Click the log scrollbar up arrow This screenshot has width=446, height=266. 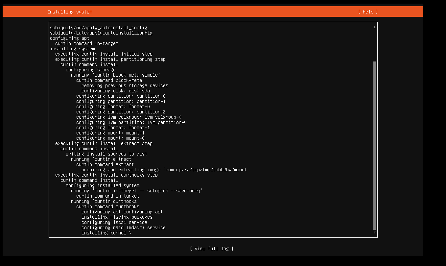tap(375, 27)
